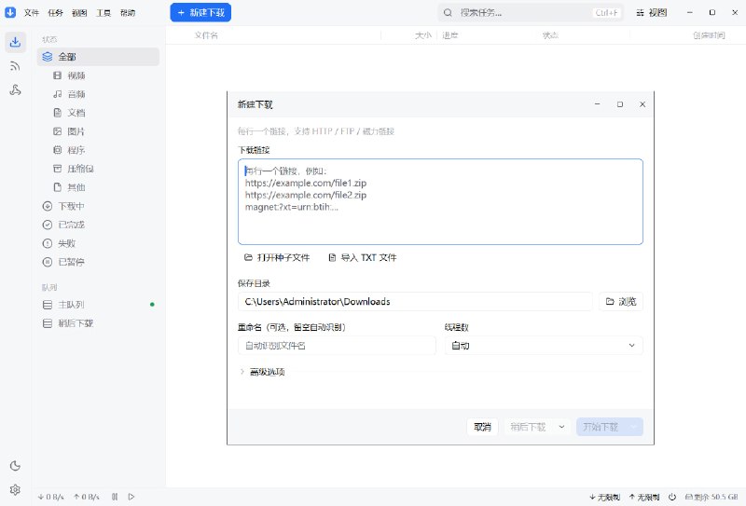Viewport: 746px width, 506px height.
Task: Close the 新建下载 dialog
Action: coord(642,104)
